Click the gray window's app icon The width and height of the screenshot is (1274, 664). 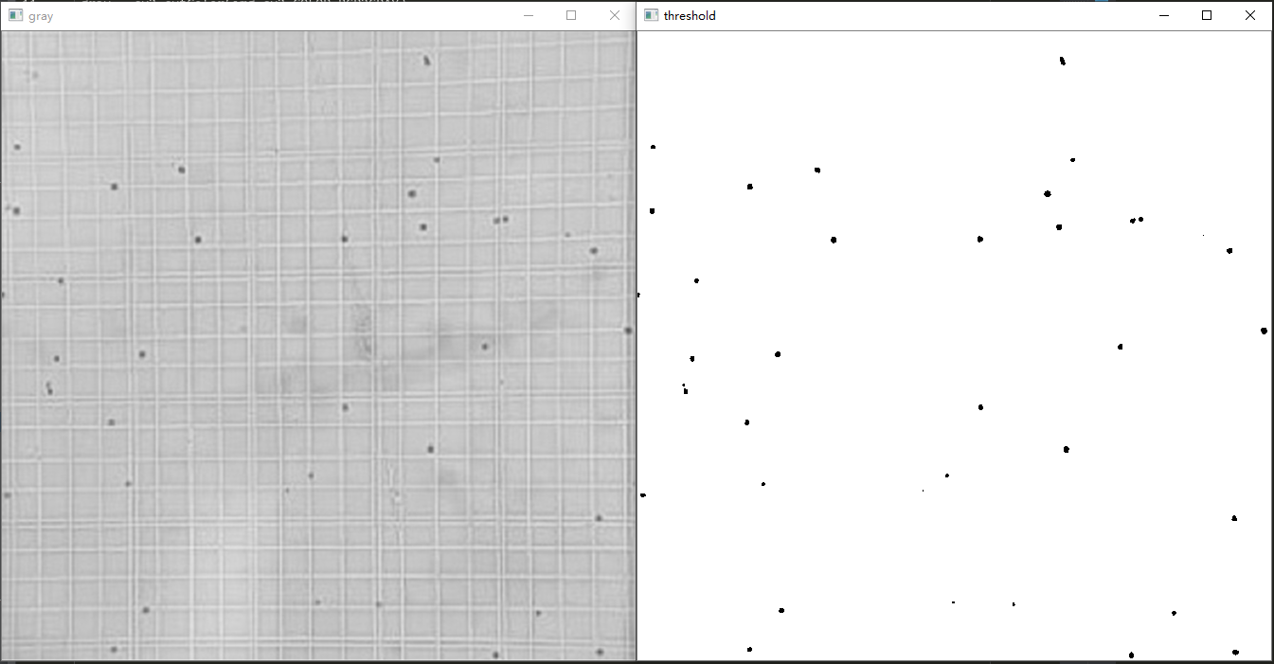[15, 15]
